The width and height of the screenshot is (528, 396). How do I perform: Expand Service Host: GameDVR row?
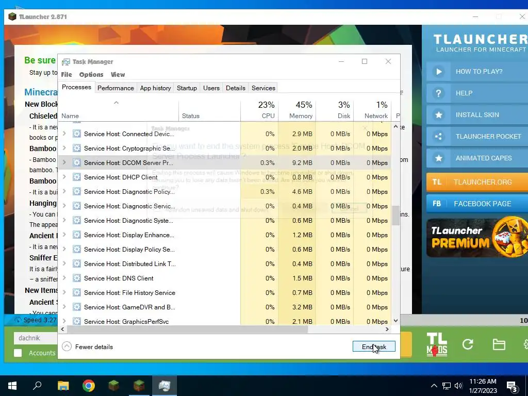[x=64, y=307]
